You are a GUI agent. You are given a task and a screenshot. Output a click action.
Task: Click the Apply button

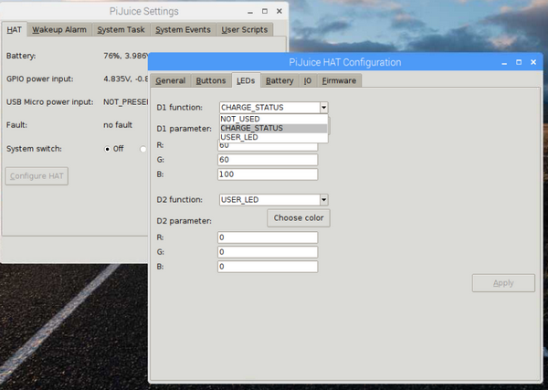tap(503, 283)
